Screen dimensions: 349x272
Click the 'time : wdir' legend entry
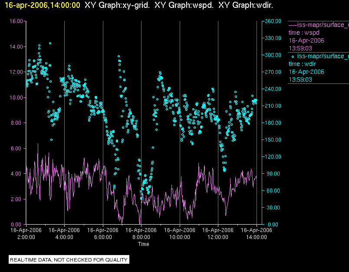[302, 64]
